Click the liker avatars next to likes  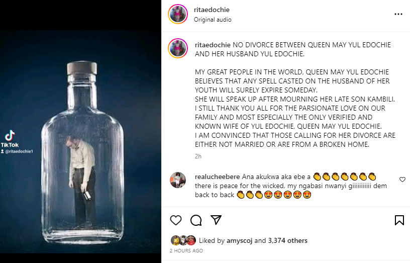[183, 240]
